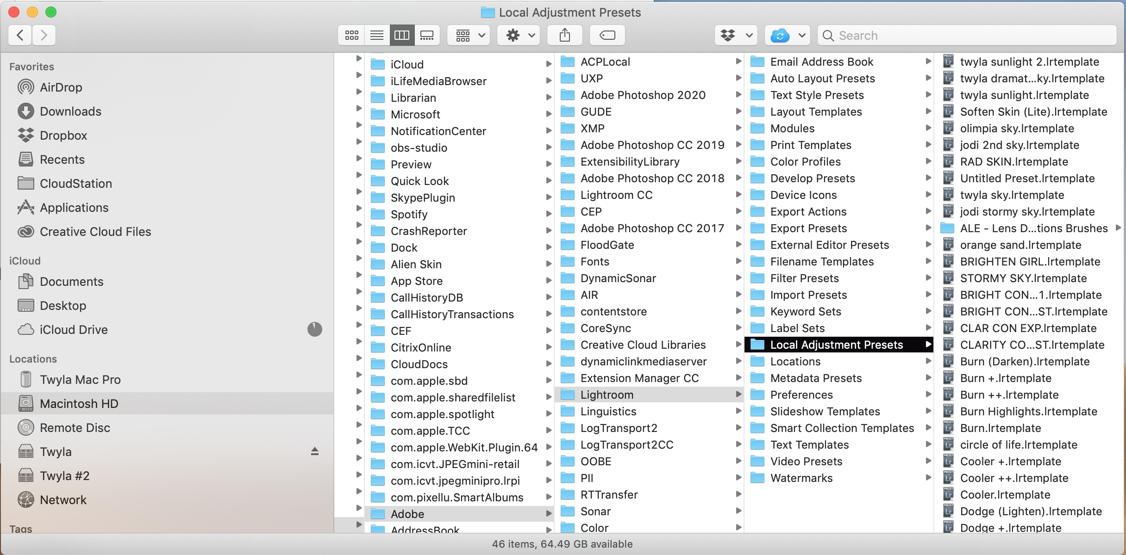1126x555 pixels.
Task: Click the Share toolbar button
Action: click(x=564, y=35)
